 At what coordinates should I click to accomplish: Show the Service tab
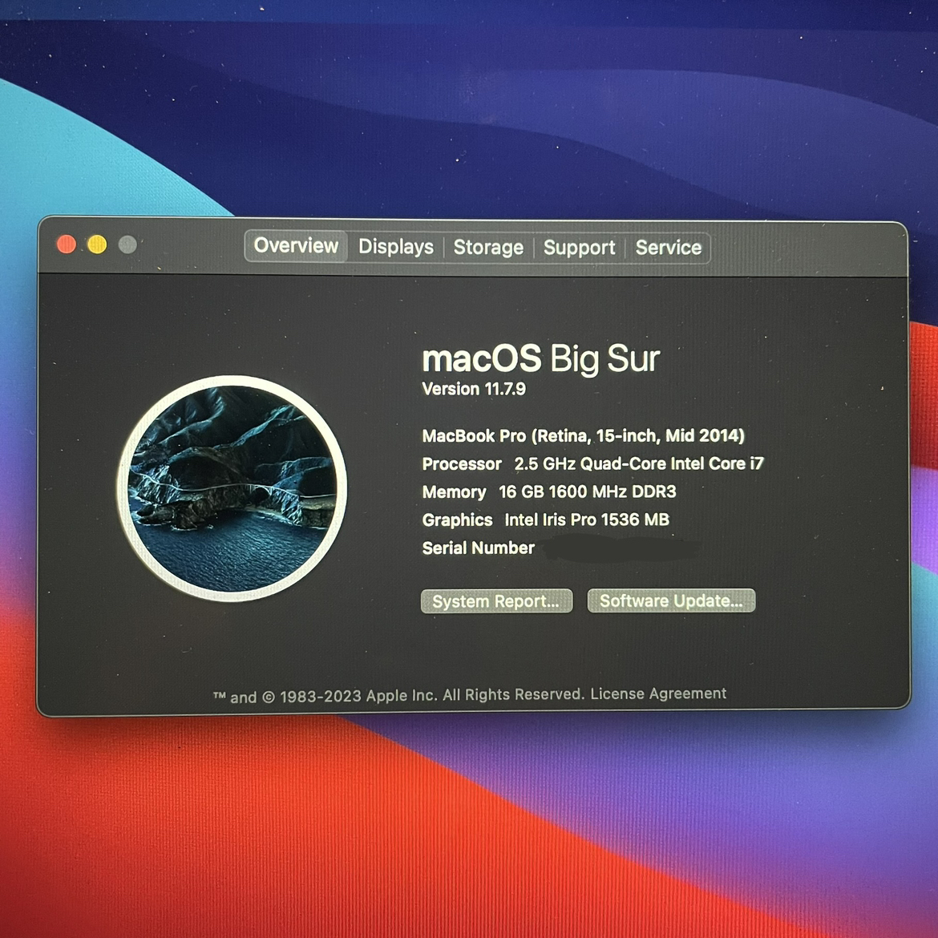tap(668, 248)
